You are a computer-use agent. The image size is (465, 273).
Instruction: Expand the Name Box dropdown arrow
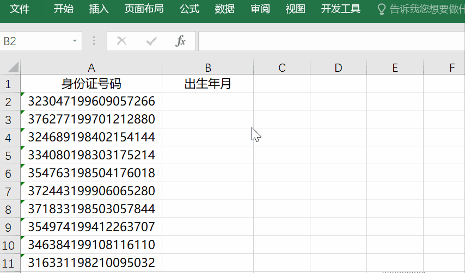[x=75, y=41]
